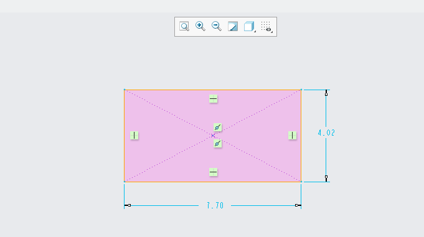Click the right arrow handle of 7.70 dimension

(298, 205)
